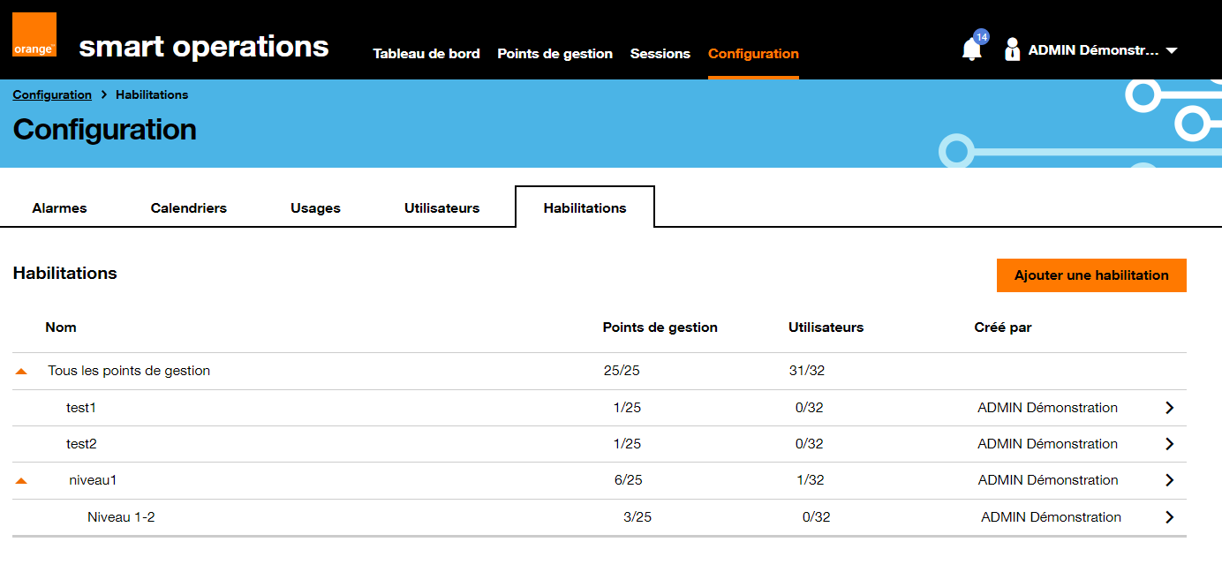
Task: Click the Configuration breadcrumb link
Action: click(52, 94)
